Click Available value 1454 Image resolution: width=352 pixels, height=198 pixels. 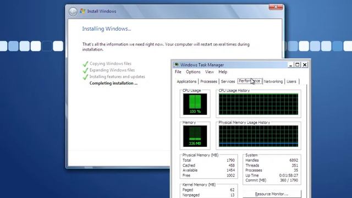pos(230,170)
